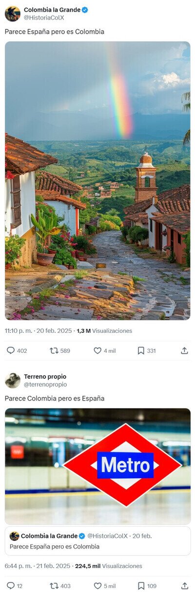Viewport: 195px width, 592px height.
Task: View the Metro sign image
Action: 97,466
